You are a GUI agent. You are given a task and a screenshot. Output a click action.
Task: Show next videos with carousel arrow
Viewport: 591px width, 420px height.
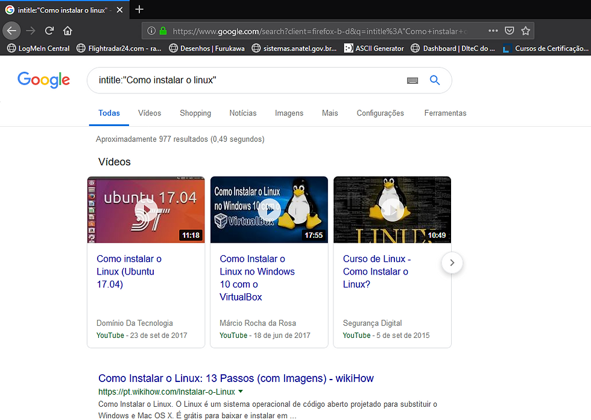452,262
